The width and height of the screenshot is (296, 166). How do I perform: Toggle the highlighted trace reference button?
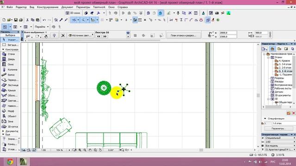pos(135,20)
